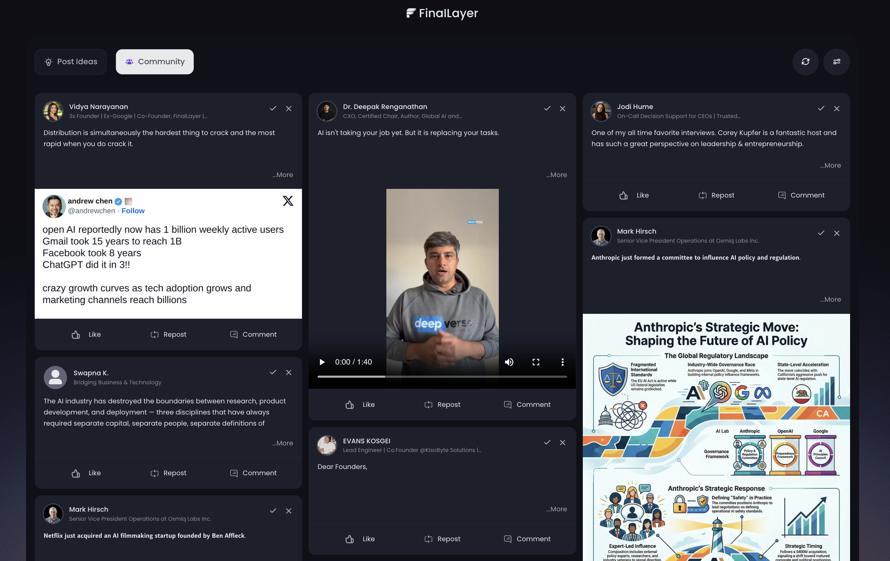
Task: Click the Comment icon on Jodi Hume's post
Action: pos(782,195)
